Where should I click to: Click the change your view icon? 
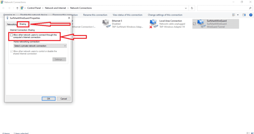(233, 15)
